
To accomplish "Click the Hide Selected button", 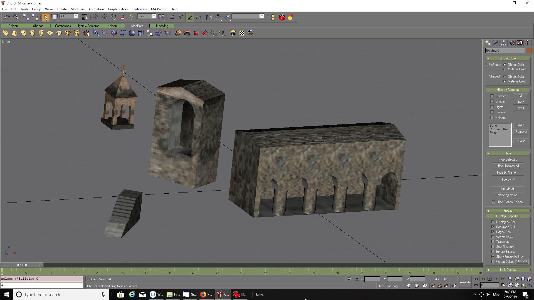I will (508, 159).
